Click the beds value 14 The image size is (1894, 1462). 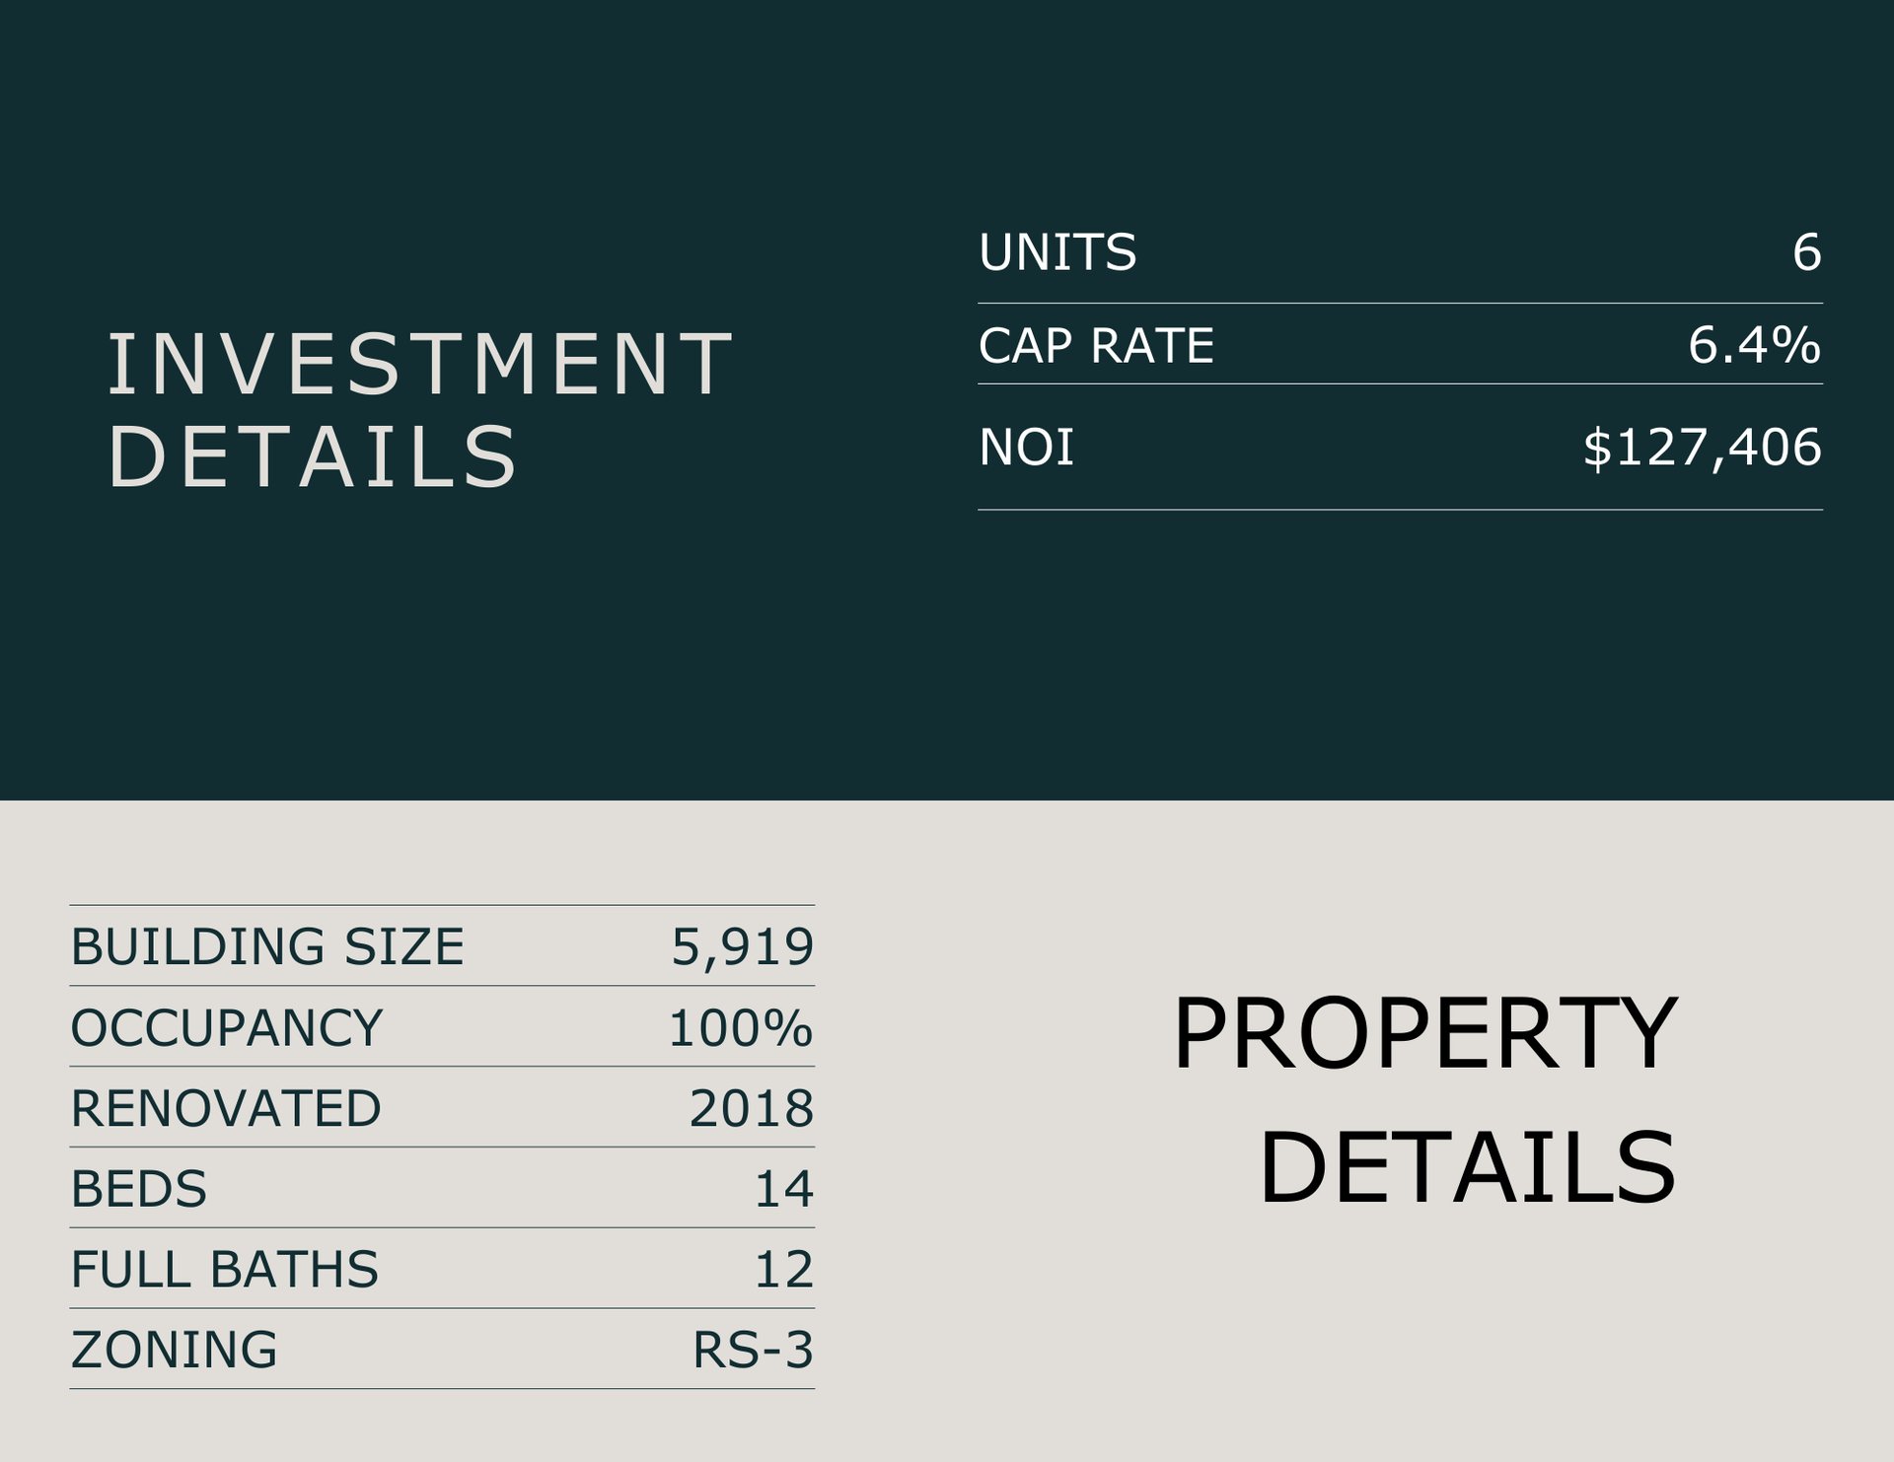tap(783, 1189)
